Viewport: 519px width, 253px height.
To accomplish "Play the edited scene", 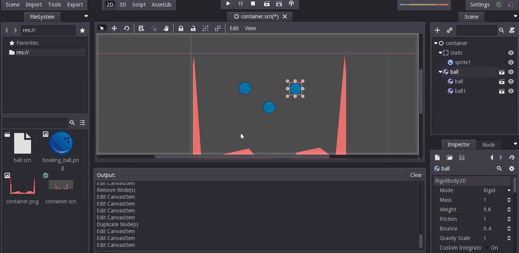I will (266, 4).
